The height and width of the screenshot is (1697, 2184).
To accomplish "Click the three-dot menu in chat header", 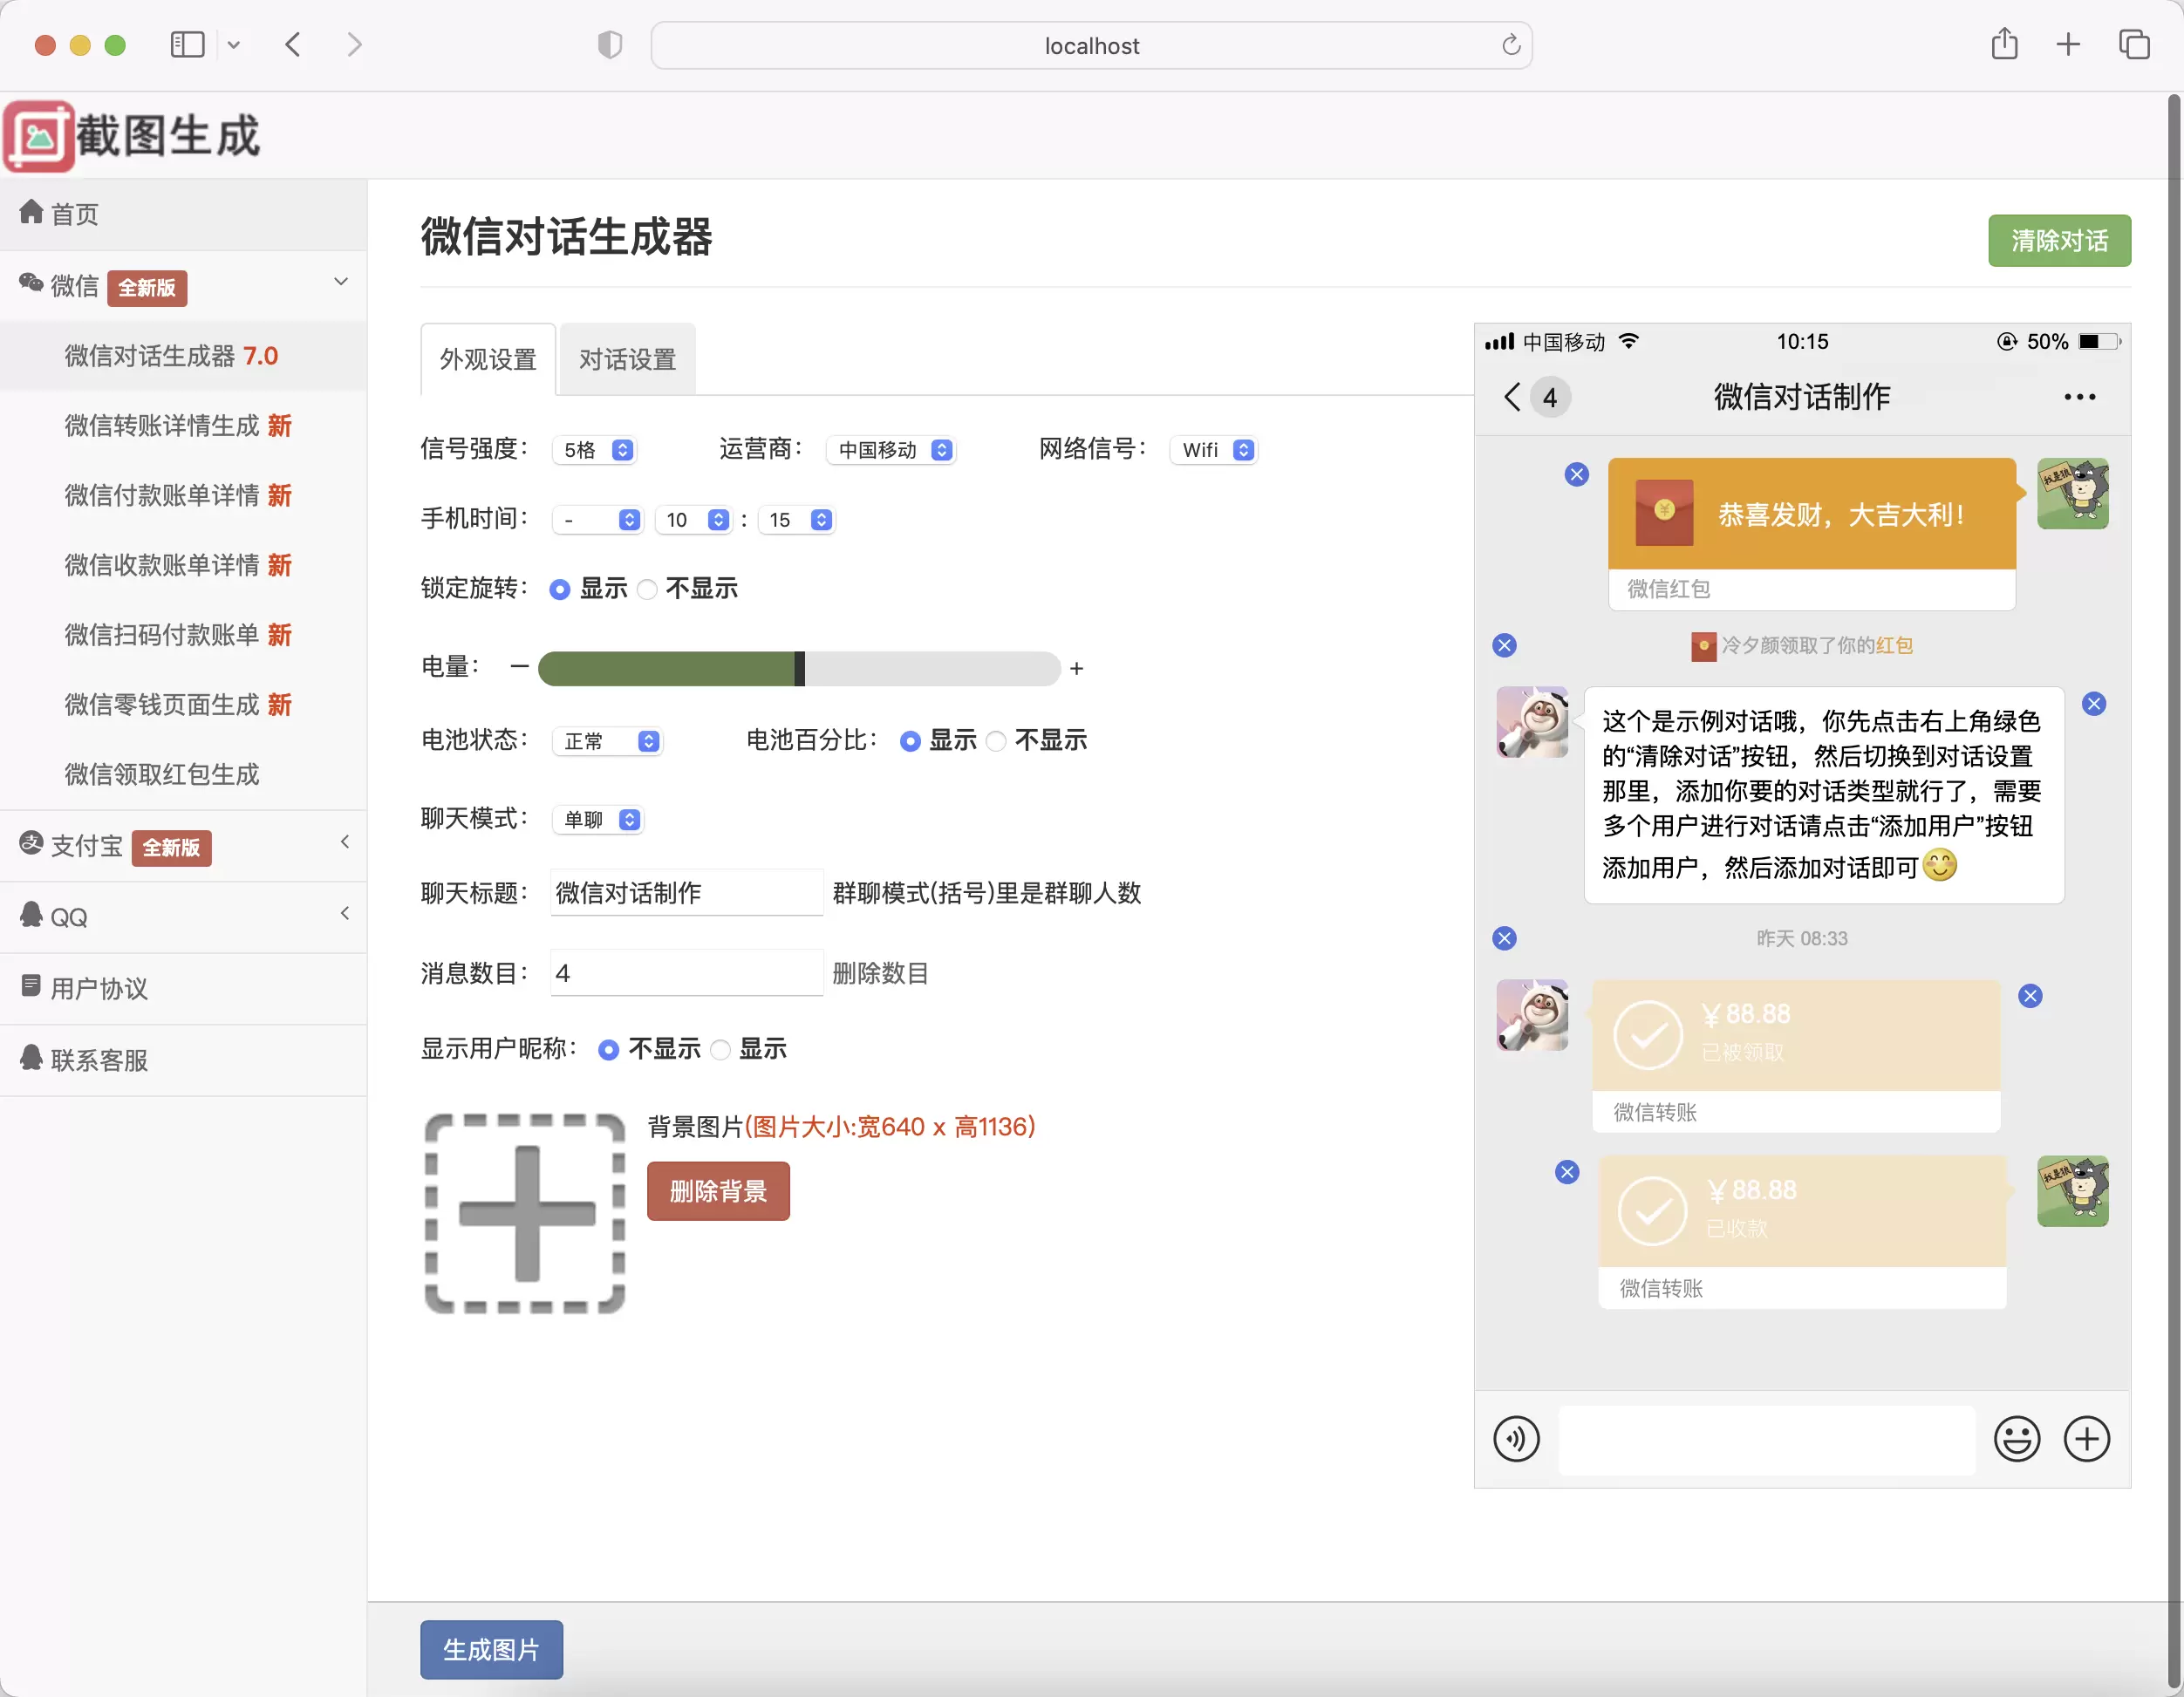I will [2080, 397].
